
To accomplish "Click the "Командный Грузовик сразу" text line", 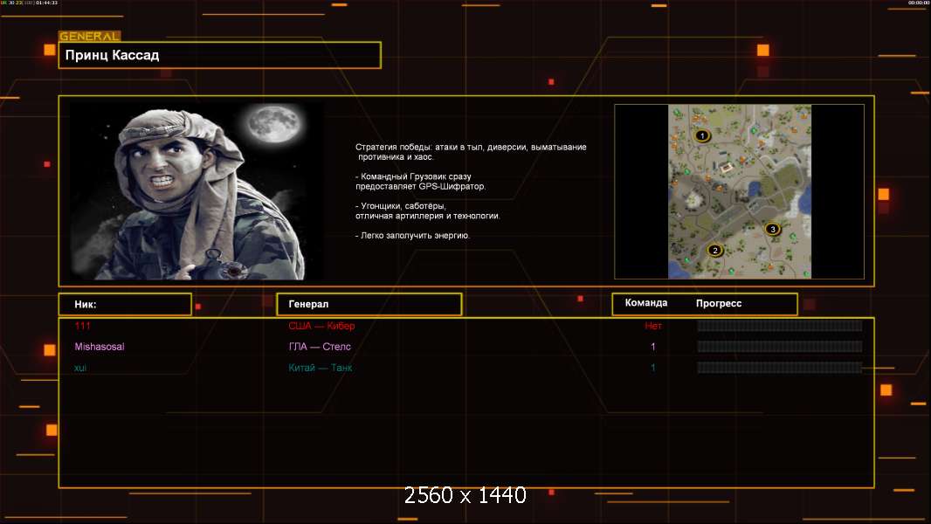I will coord(414,176).
